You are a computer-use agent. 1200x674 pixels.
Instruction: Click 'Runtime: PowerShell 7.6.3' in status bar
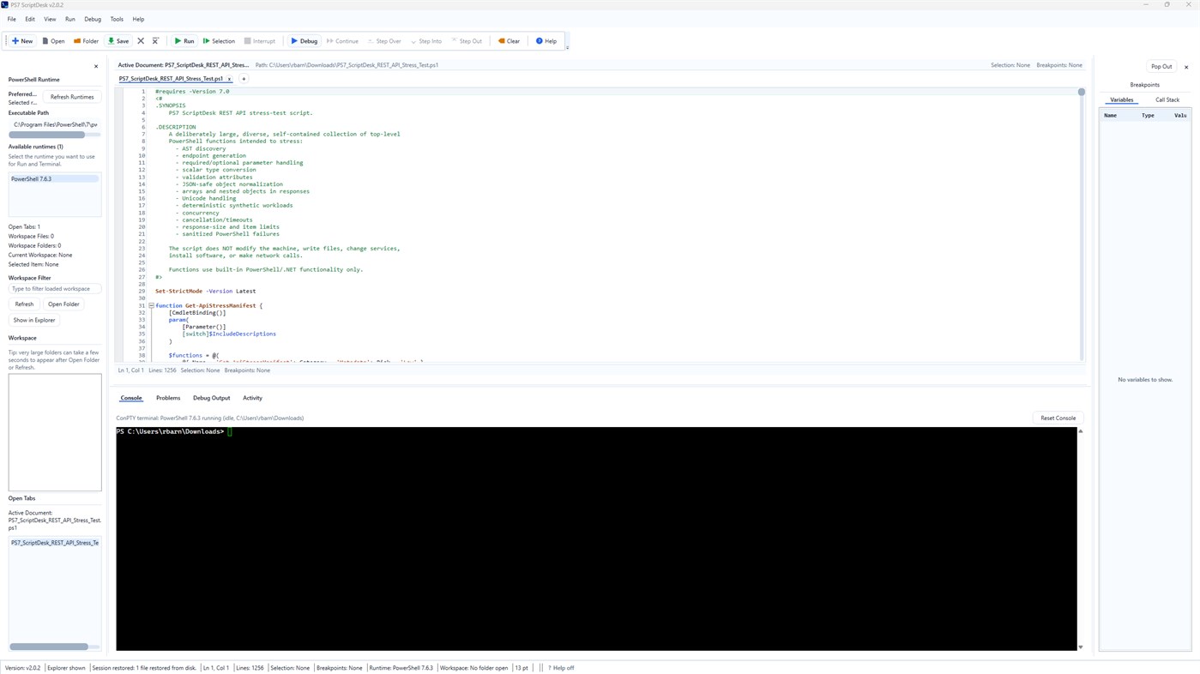tap(401, 668)
